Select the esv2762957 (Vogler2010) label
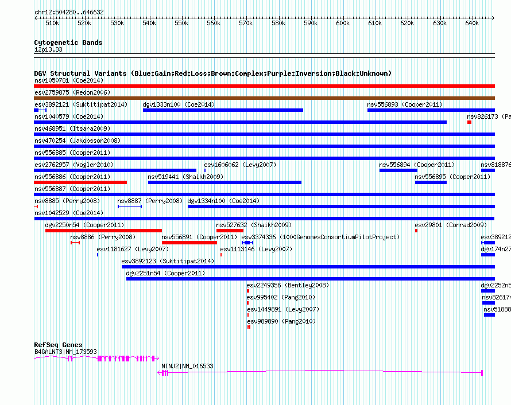 pyautogui.click(x=74, y=165)
